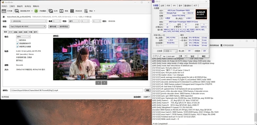Open the SPD tab in CPU-Z
This screenshot has width=257, height=125.
174,5
